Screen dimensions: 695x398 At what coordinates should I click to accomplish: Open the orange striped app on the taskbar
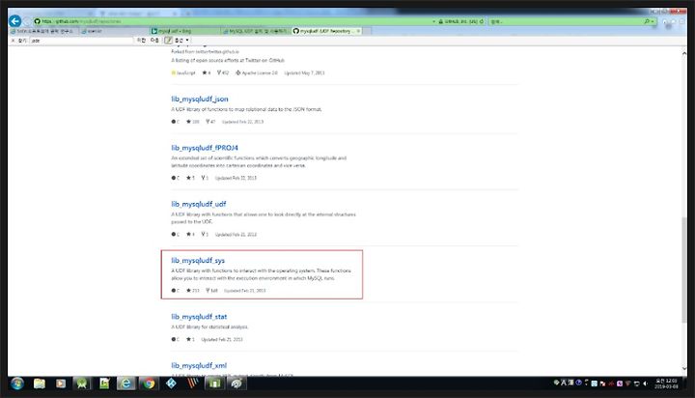[x=193, y=384]
